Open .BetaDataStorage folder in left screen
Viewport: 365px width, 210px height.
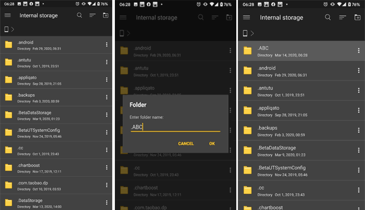tap(56, 115)
